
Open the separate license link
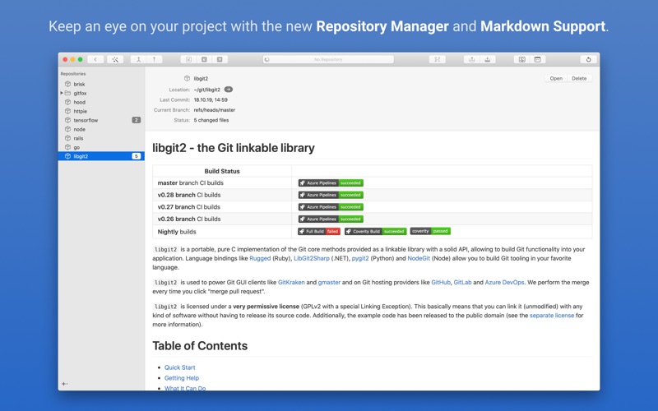click(551, 316)
